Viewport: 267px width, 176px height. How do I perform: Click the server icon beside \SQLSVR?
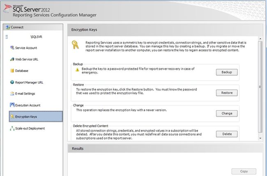[6, 37]
